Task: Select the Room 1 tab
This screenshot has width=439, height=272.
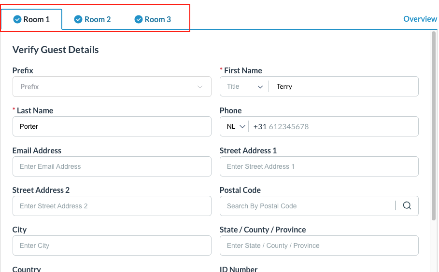Action: (32, 19)
